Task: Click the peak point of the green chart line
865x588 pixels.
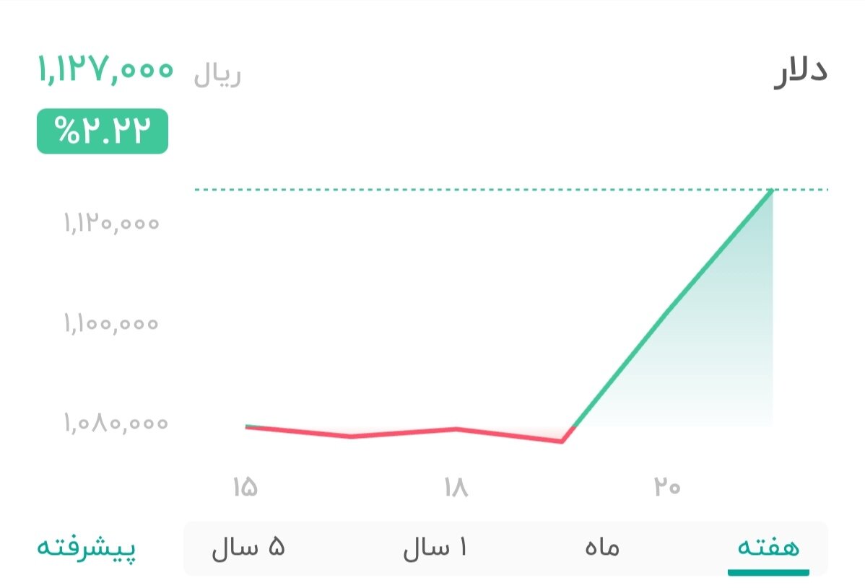Action: pyautogui.click(x=771, y=191)
